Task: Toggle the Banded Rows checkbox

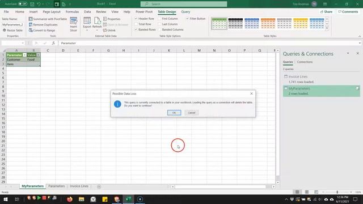Action: [136, 29]
